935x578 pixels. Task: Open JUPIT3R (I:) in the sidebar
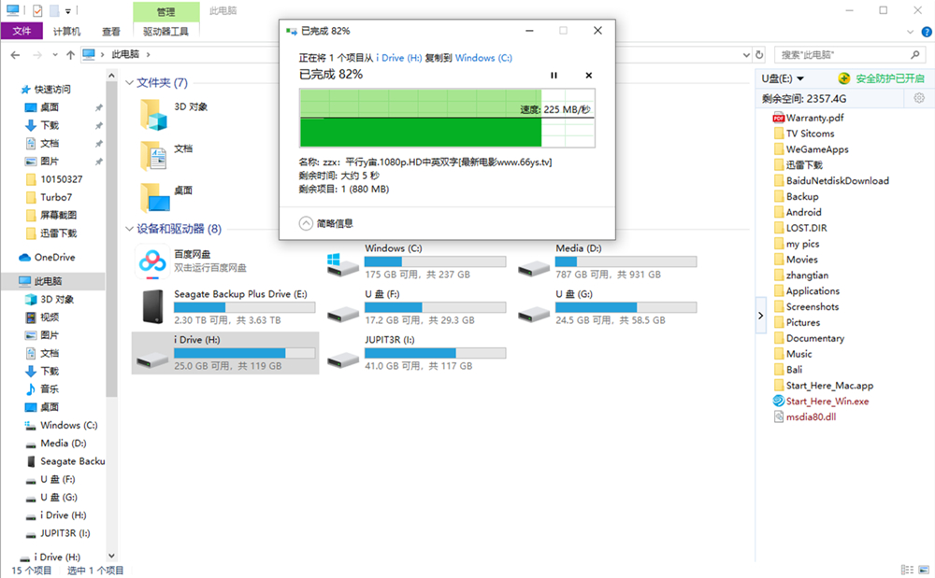[x=58, y=533]
